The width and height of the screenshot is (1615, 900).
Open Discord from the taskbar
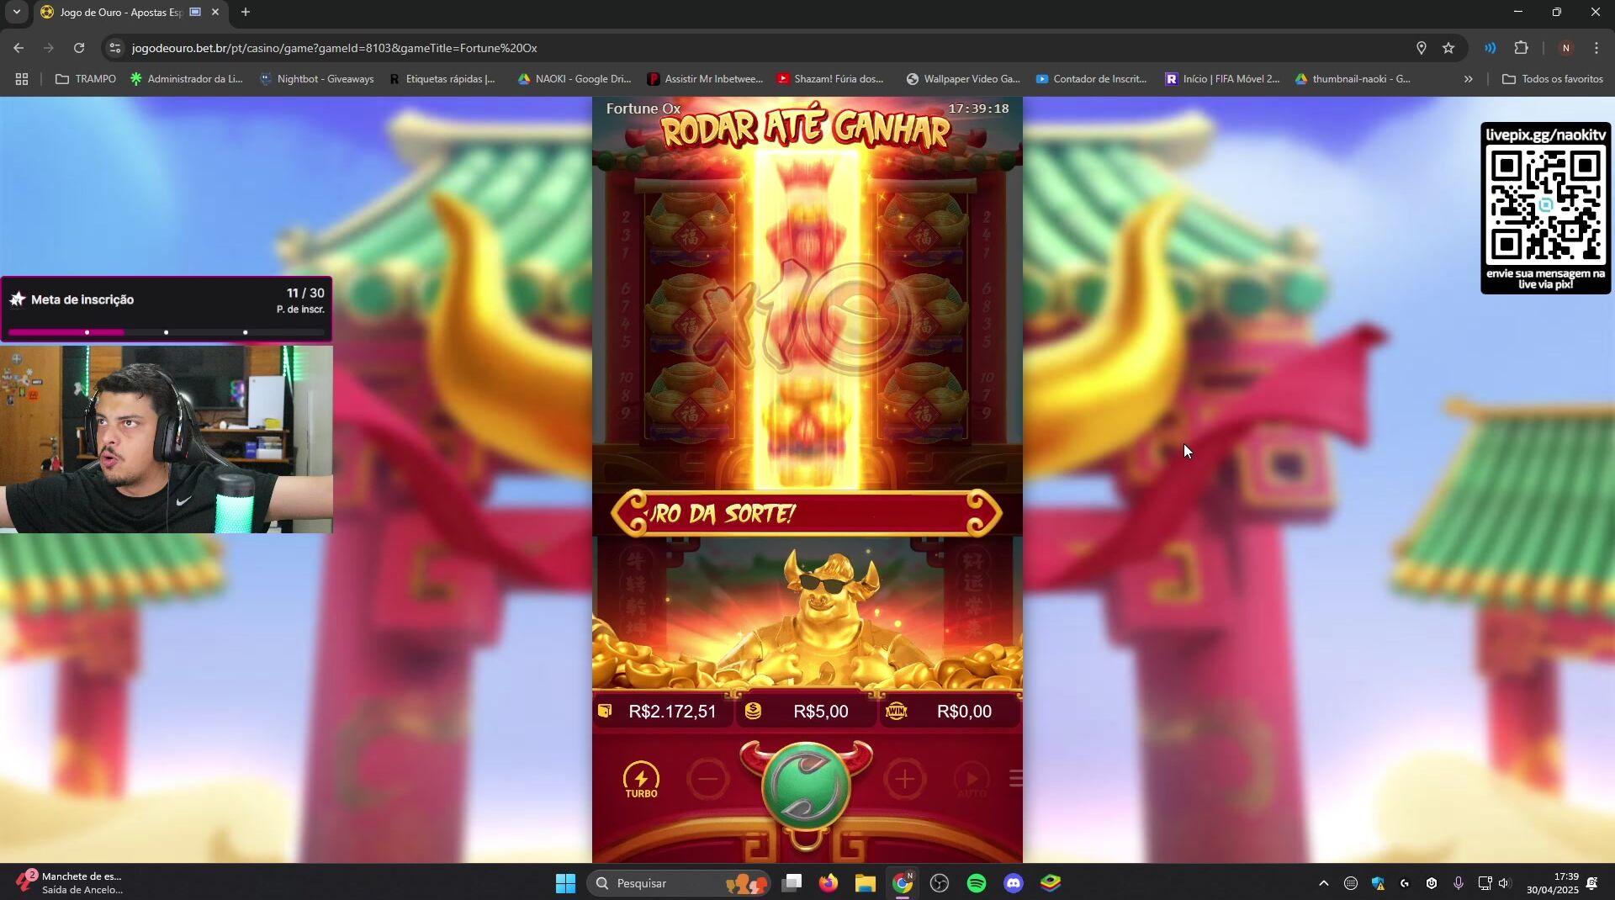(x=1014, y=883)
